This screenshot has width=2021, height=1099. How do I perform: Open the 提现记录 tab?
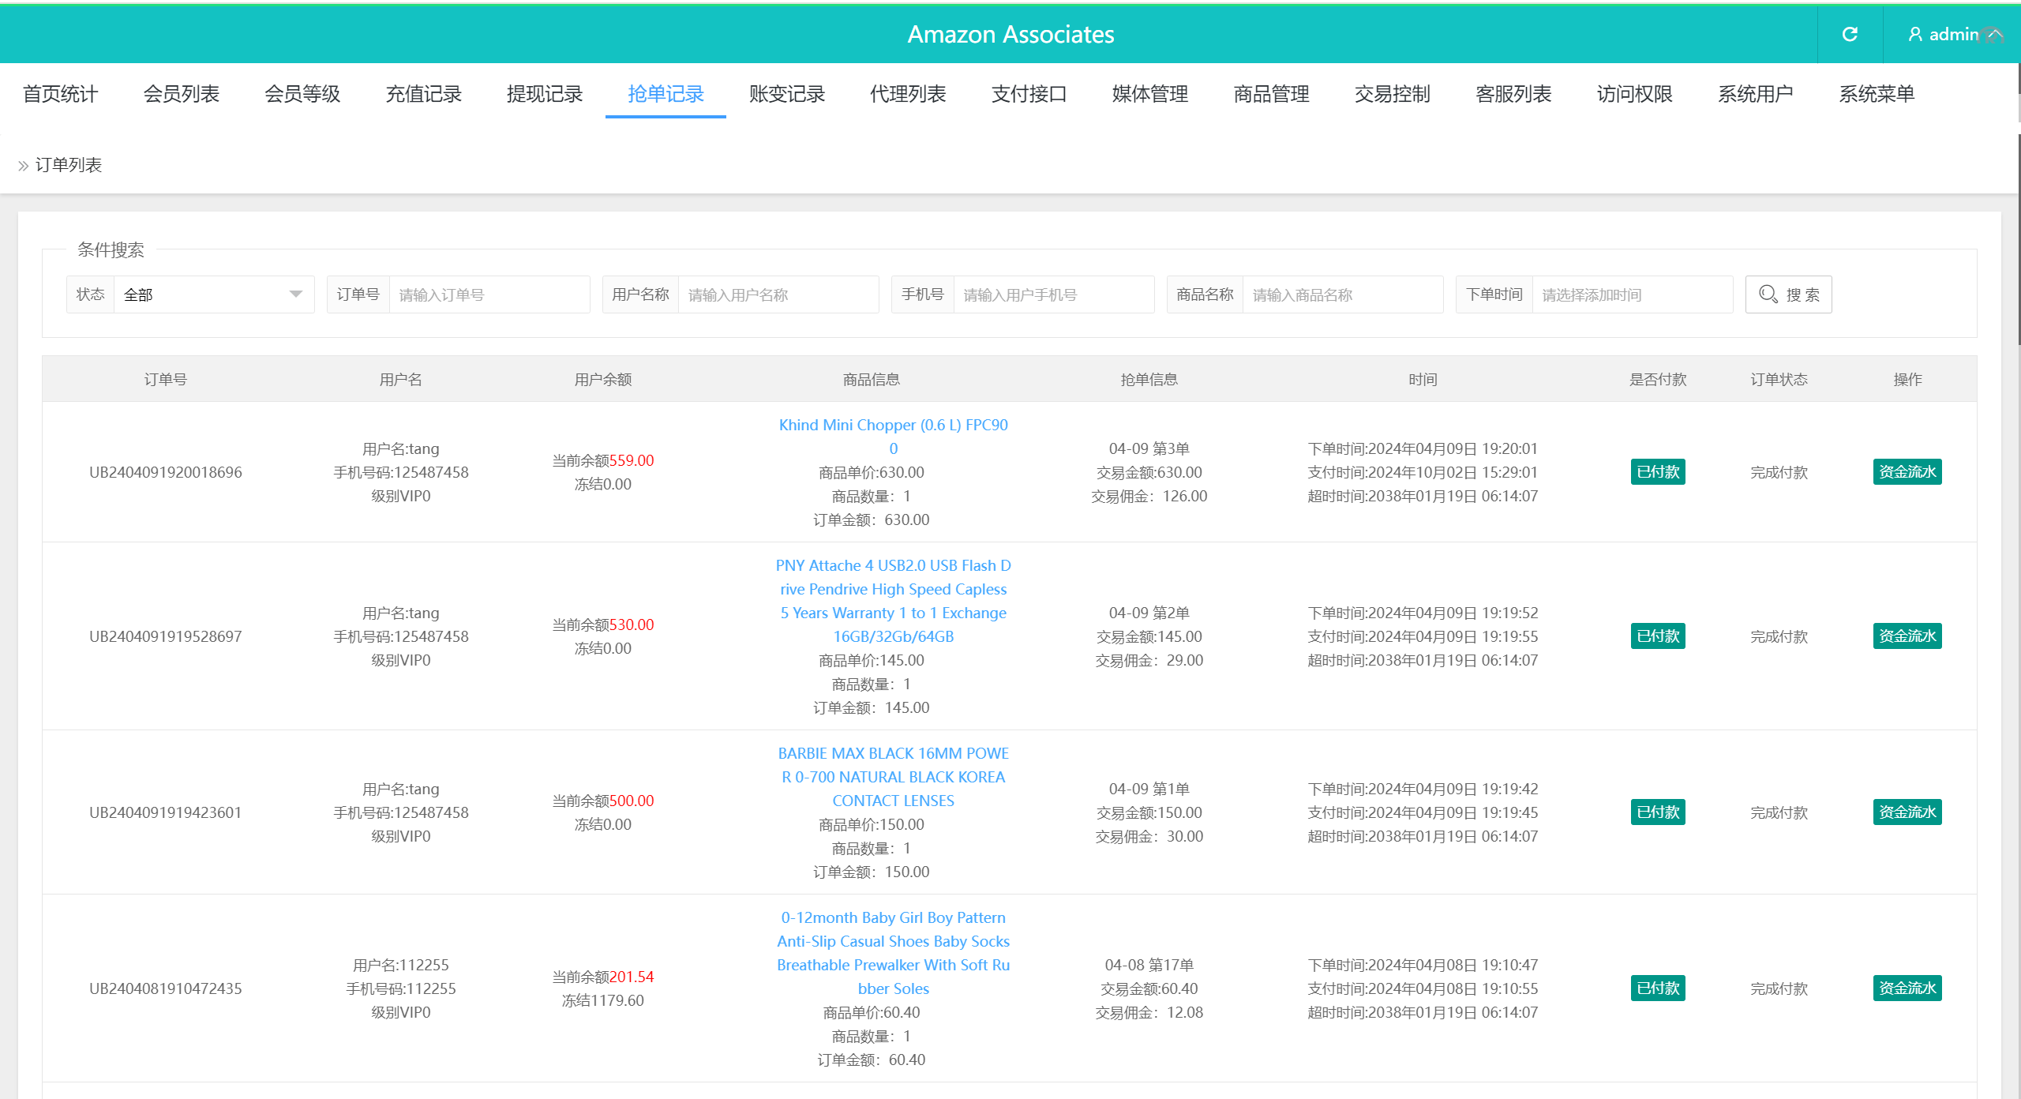click(544, 94)
